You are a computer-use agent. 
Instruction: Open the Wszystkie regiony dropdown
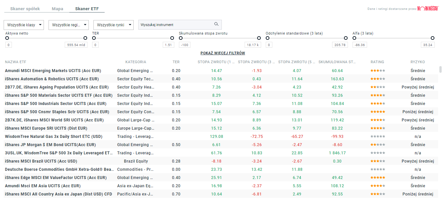coord(68,25)
